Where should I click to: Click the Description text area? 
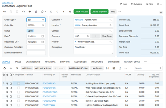[93, 49]
